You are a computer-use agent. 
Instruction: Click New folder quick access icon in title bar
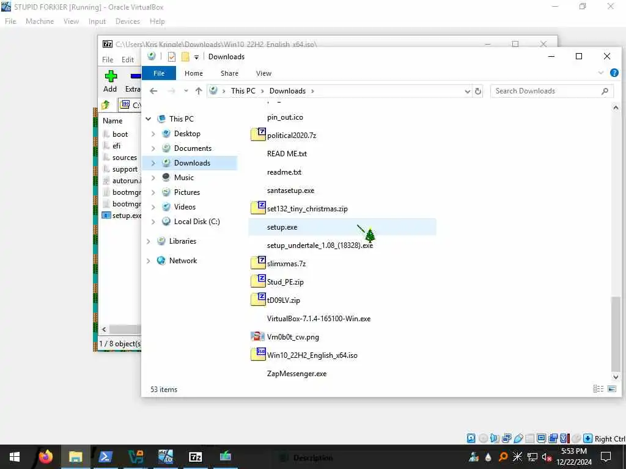point(185,57)
